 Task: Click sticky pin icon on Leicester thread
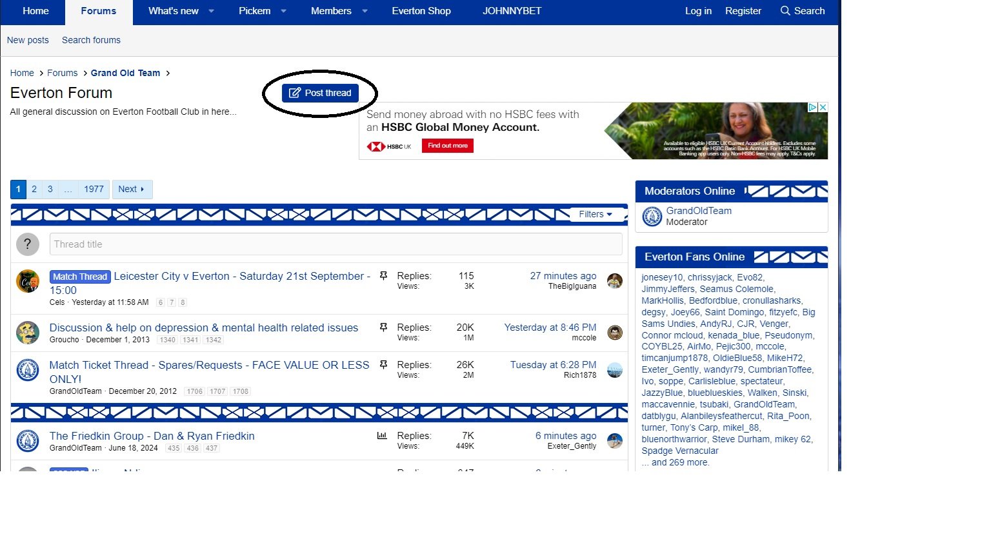383,276
